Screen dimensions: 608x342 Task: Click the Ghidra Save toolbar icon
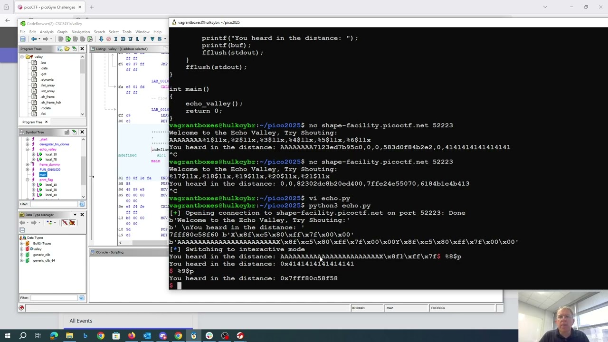(23, 39)
